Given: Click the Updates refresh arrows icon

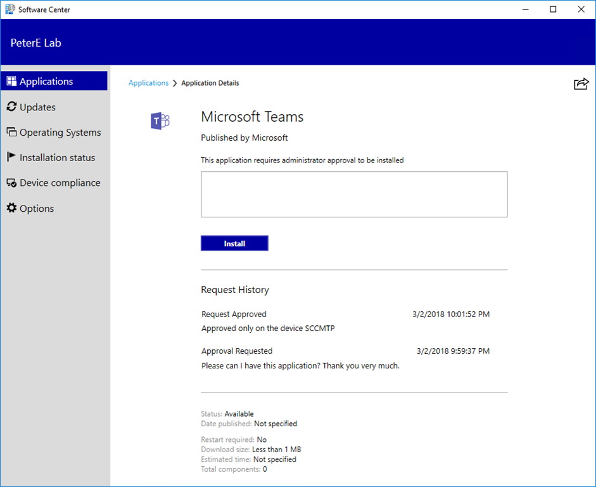Looking at the screenshot, I should pos(11,107).
